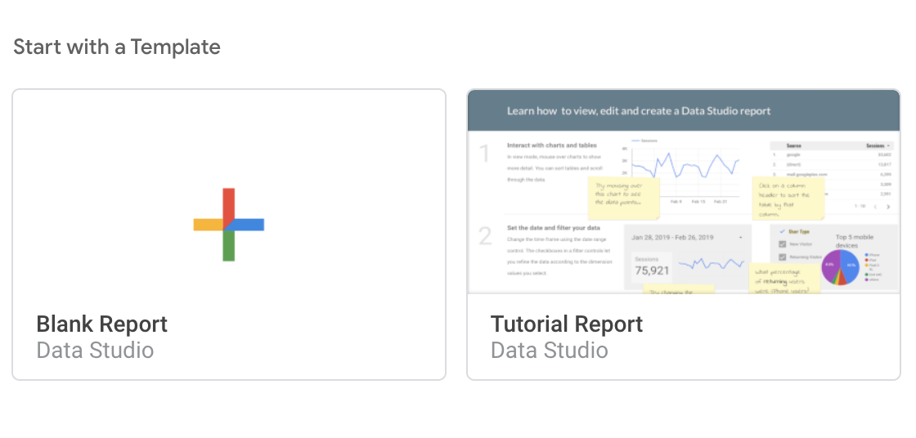
Task: Click 'Data Studio' under Tutorial Report
Action: coord(549,351)
